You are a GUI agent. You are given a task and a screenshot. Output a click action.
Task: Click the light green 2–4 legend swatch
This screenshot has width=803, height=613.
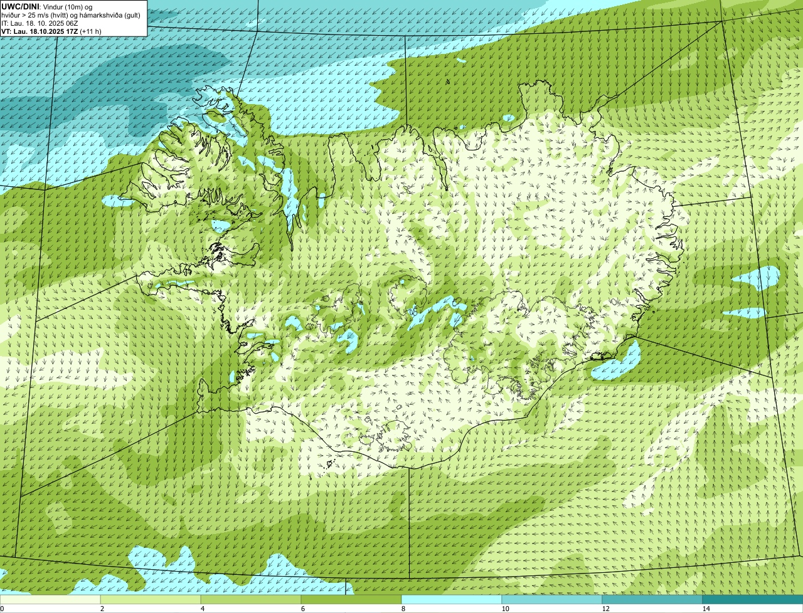pyautogui.click(x=151, y=599)
